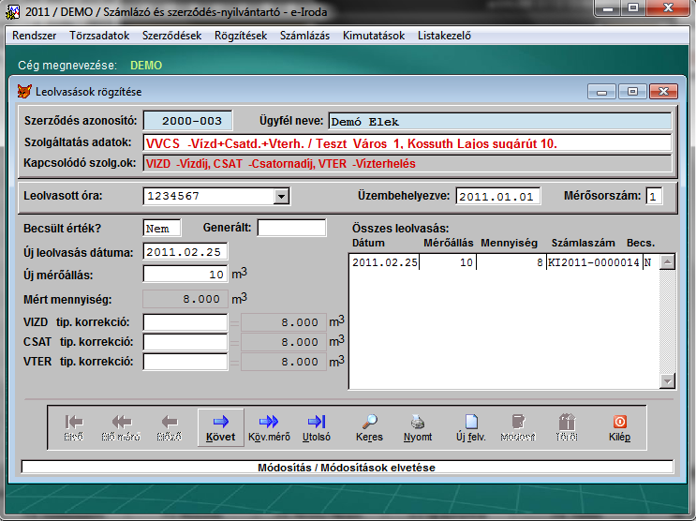Click the VIZD tip. korrekció field
Image resolution: width=696 pixels, height=521 pixels.
[185, 321]
